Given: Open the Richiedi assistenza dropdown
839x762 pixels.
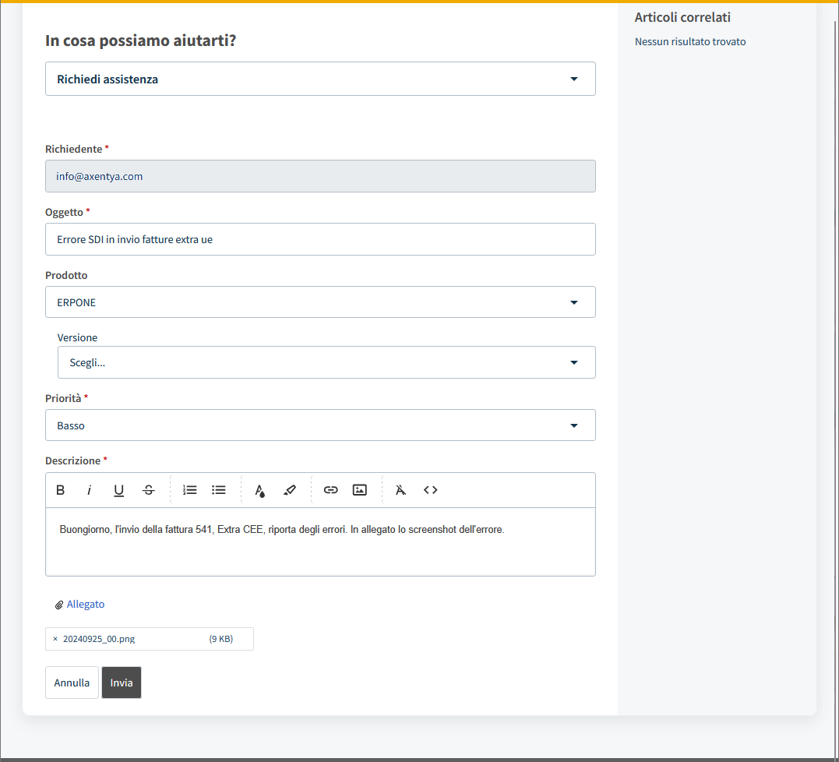Looking at the screenshot, I should [x=320, y=79].
